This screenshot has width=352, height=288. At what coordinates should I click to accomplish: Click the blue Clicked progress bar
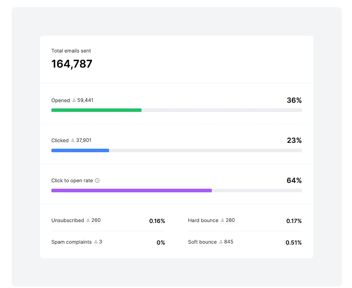point(80,150)
